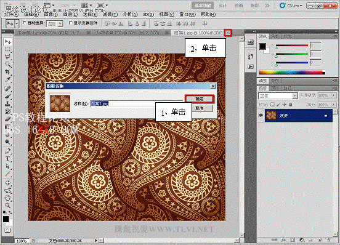340x245 pixels.
Task: Select the History Brush tool
Action: pos(8,111)
